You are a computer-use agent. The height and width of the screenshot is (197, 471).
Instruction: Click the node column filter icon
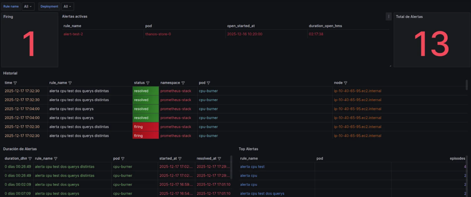(x=345, y=83)
